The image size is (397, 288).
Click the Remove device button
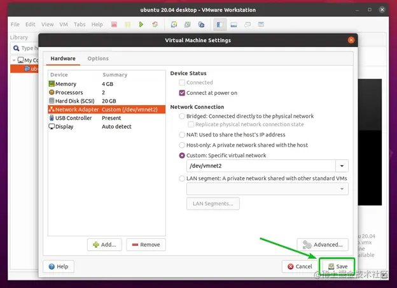coord(146,245)
